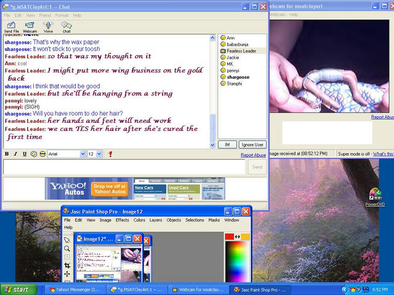Open the Chat toolbar icon
Image resolution: width=394 pixels, height=295 pixels.
pos(66,27)
